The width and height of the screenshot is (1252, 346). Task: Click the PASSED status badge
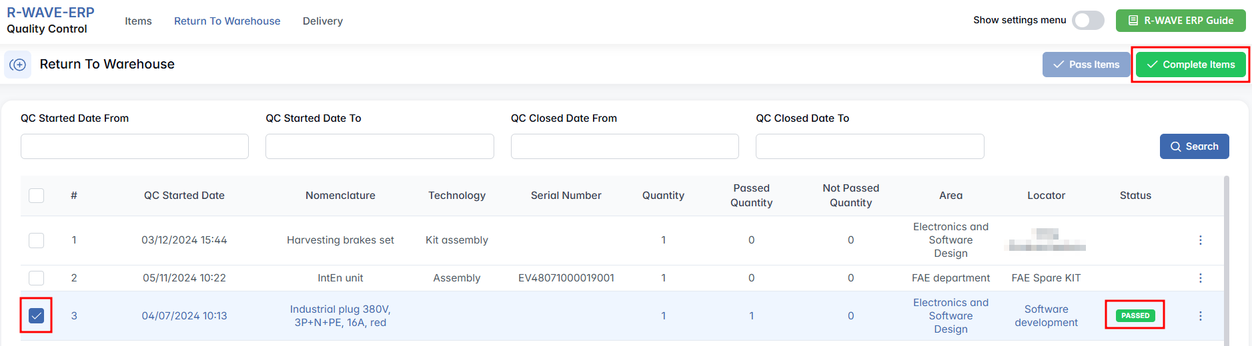point(1135,315)
